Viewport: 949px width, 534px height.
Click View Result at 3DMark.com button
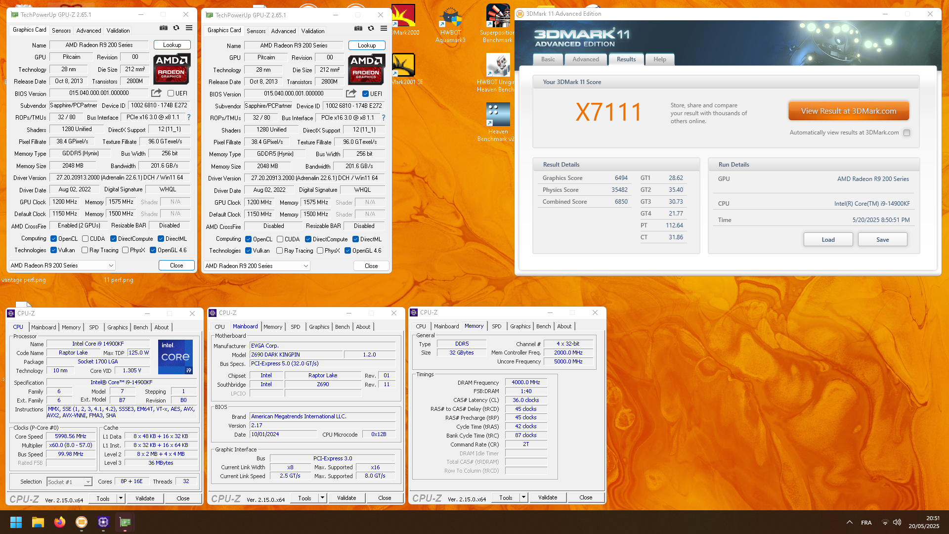click(849, 111)
